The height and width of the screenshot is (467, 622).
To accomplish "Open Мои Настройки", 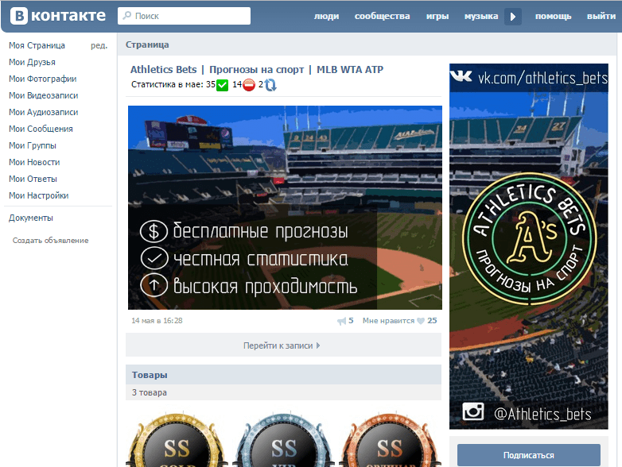I will (x=39, y=195).
